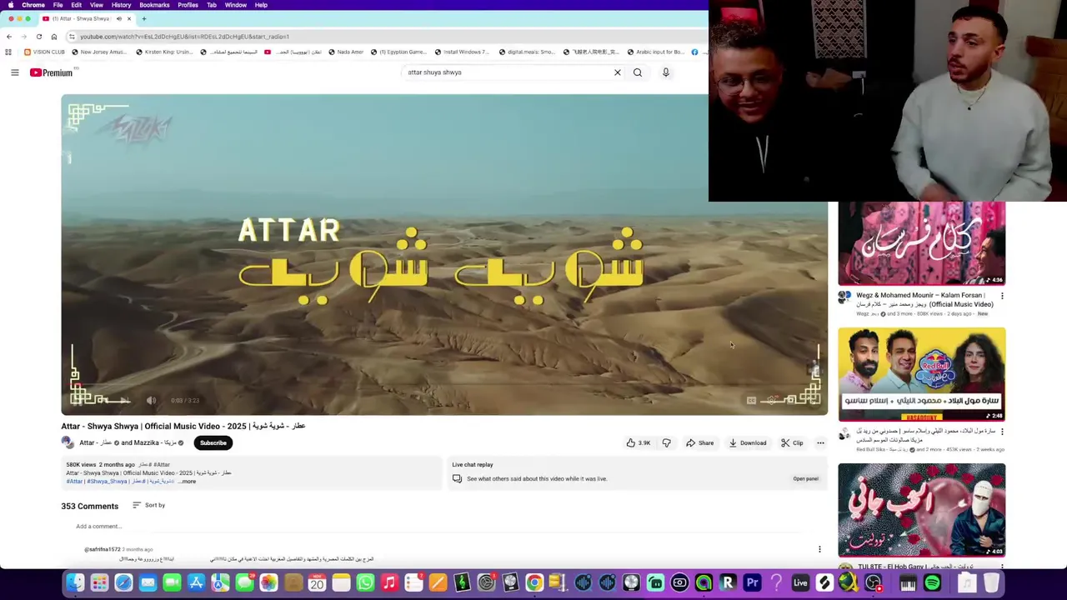
Task: Open the Install Windows 7 bookmark
Action: click(461, 52)
